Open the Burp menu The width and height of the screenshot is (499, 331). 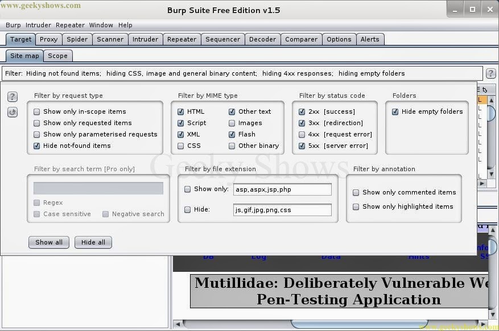point(13,25)
